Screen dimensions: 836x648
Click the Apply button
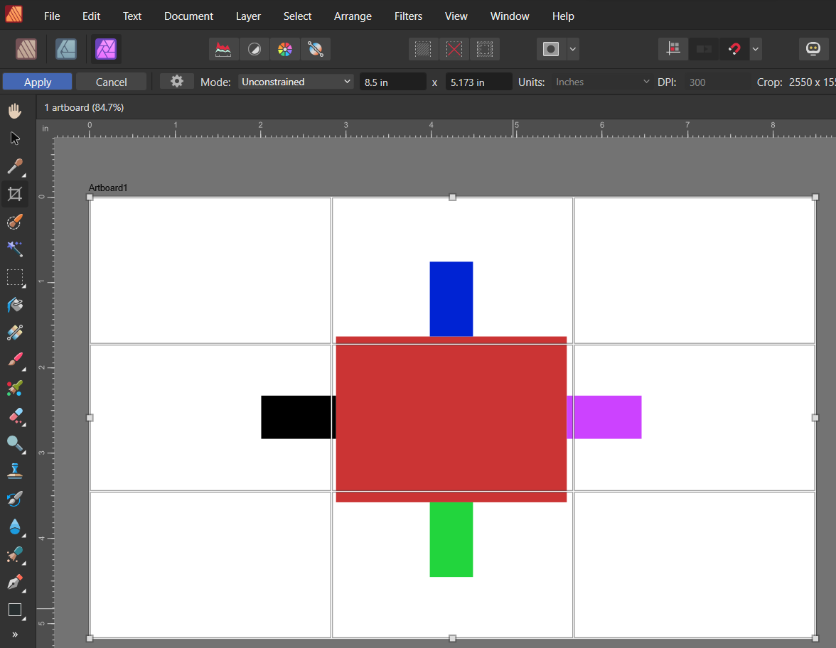[x=38, y=82]
